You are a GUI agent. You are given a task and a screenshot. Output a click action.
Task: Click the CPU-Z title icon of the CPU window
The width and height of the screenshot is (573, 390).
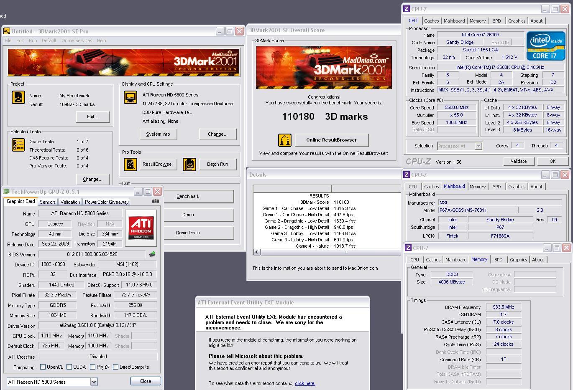coord(407,9)
